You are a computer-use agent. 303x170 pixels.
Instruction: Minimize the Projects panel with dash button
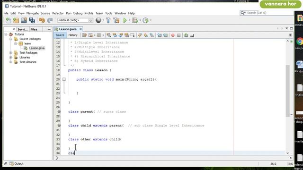click(49, 29)
